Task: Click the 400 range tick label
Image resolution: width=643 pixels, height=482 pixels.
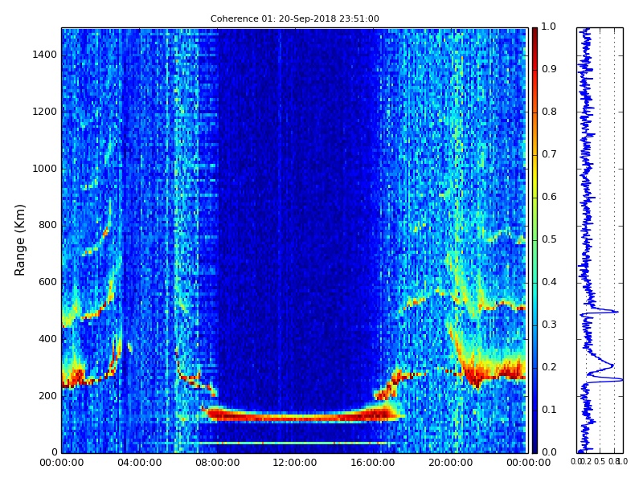Action: (48, 339)
